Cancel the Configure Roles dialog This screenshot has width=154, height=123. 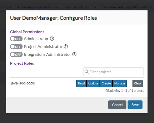[x=117, y=105]
